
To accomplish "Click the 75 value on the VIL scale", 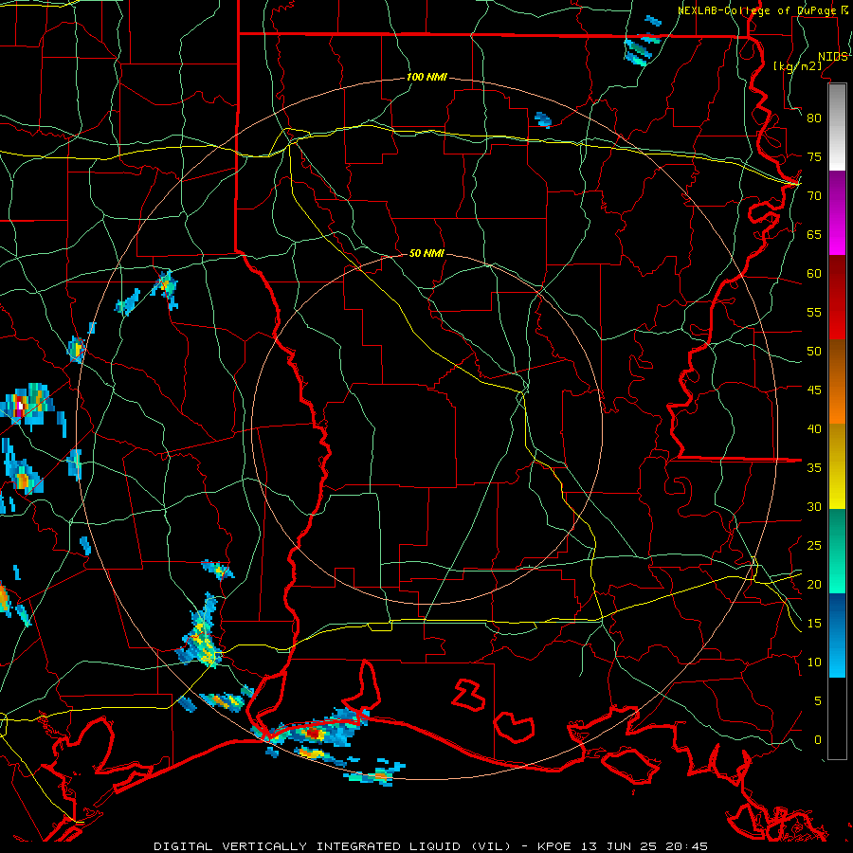I will [814, 157].
